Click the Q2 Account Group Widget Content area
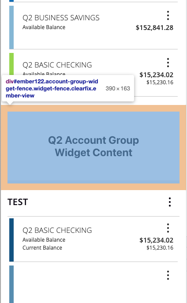Image resolution: width=187 pixels, height=303 pixels. click(x=93, y=147)
